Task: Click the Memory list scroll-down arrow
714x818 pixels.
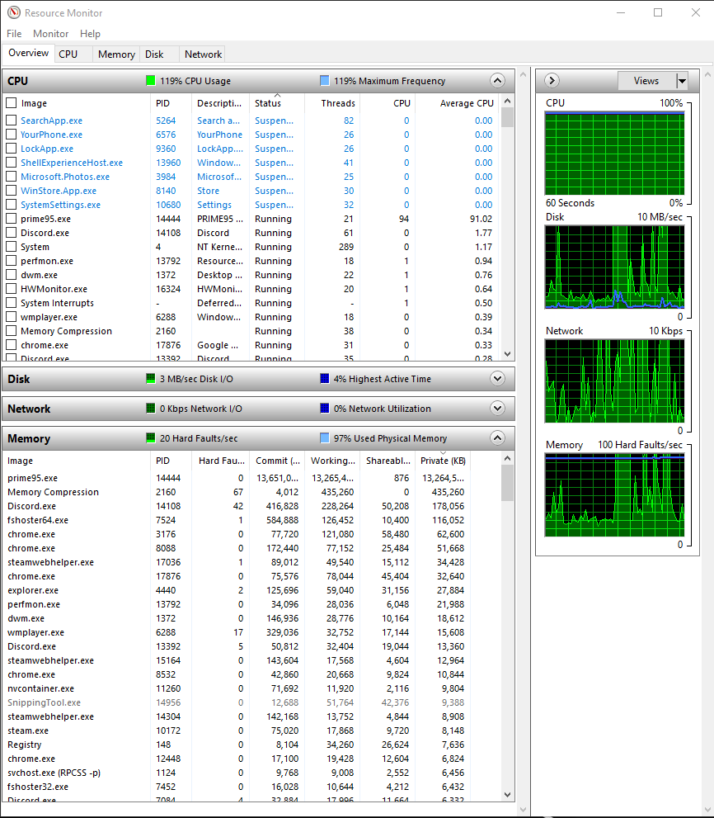Action: [x=508, y=795]
